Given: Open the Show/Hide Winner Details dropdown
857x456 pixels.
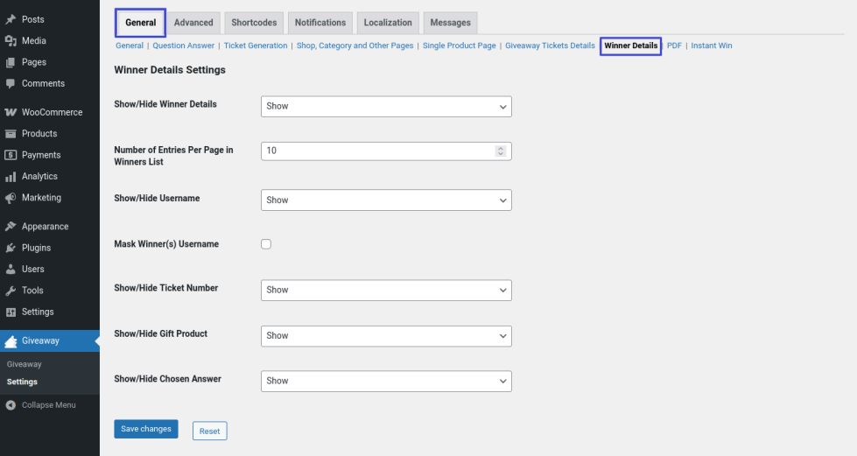Looking at the screenshot, I should click(x=386, y=106).
